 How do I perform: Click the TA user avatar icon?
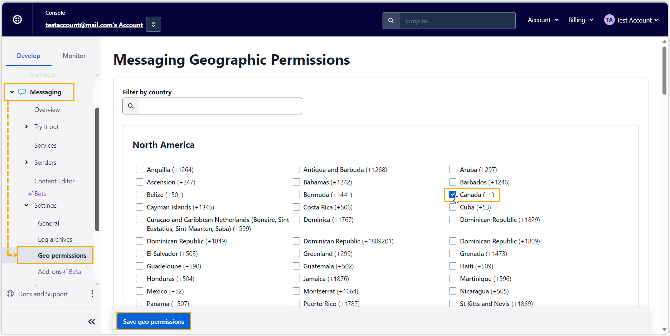click(609, 20)
